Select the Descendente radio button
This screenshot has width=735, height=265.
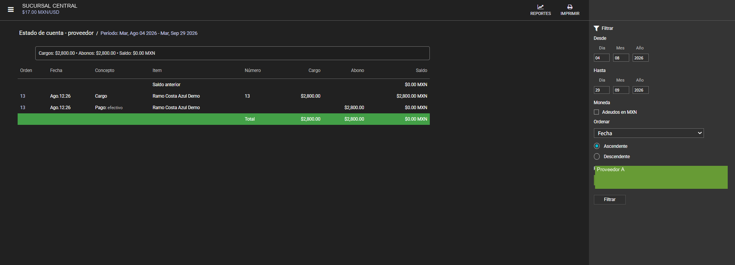pos(597,156)
